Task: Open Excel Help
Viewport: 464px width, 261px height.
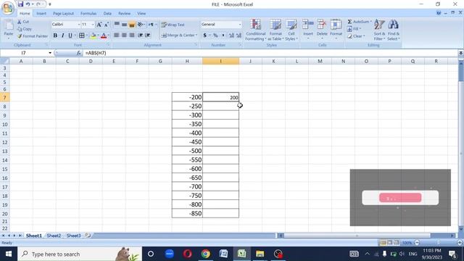Action: [439, 13]
